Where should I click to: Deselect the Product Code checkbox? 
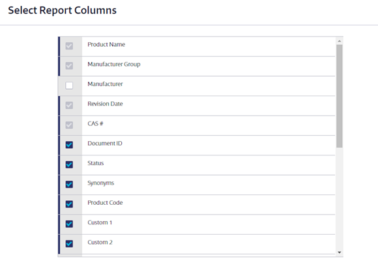click(69, 204)
